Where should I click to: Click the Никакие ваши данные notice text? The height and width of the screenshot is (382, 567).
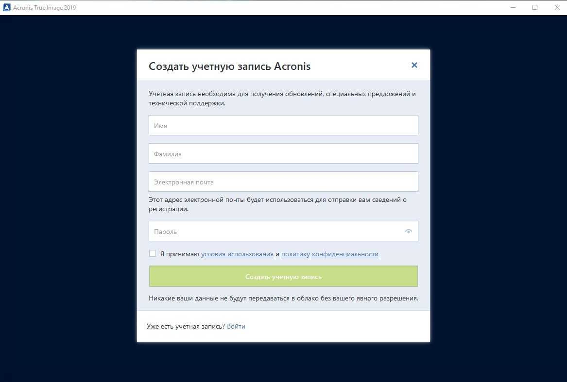[284, 299]
